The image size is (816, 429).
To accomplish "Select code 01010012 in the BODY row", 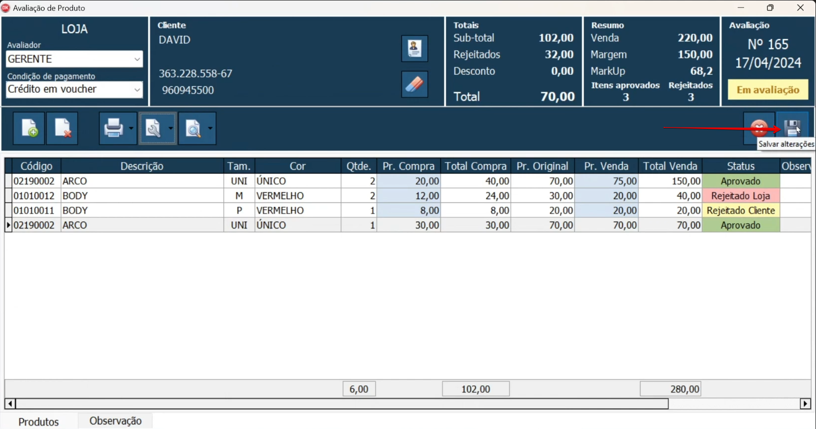I will pyautogui.click(x=36, y=196).
